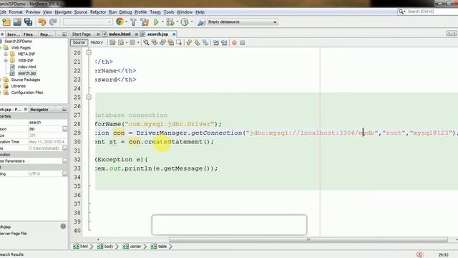Click the Save All icon
This screenshot has height=258, width=458.
(29, 22)
